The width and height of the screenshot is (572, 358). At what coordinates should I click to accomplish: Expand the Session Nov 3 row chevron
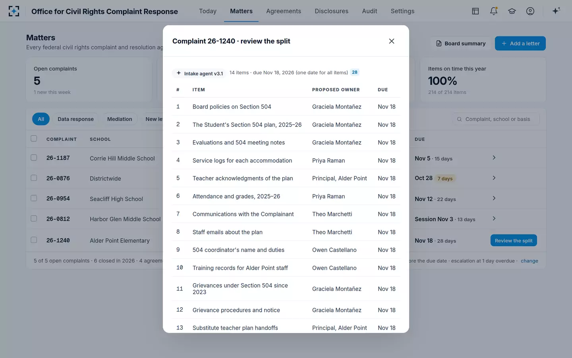coord(494,218)
